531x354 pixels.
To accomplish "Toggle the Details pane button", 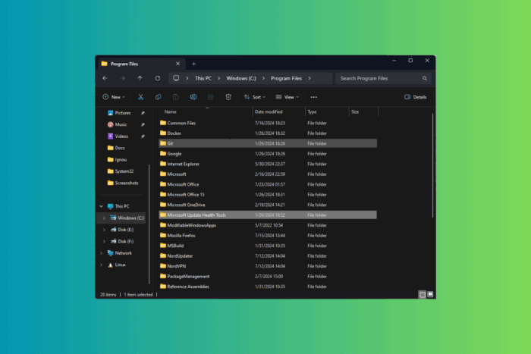I will (x=416, y=97).
